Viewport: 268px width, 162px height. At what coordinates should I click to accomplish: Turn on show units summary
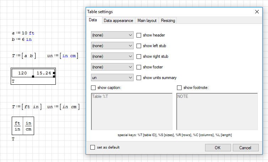139,78
